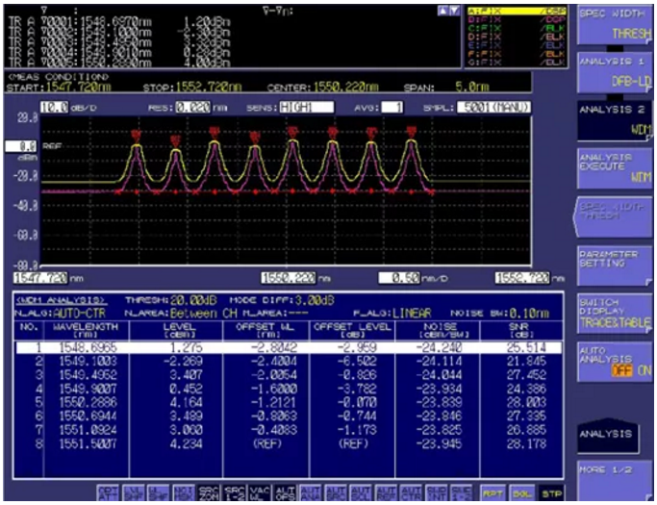Select the RPT repeat sweep indicator
Viewport: 657px width, 505px height.
pos(493,493)
